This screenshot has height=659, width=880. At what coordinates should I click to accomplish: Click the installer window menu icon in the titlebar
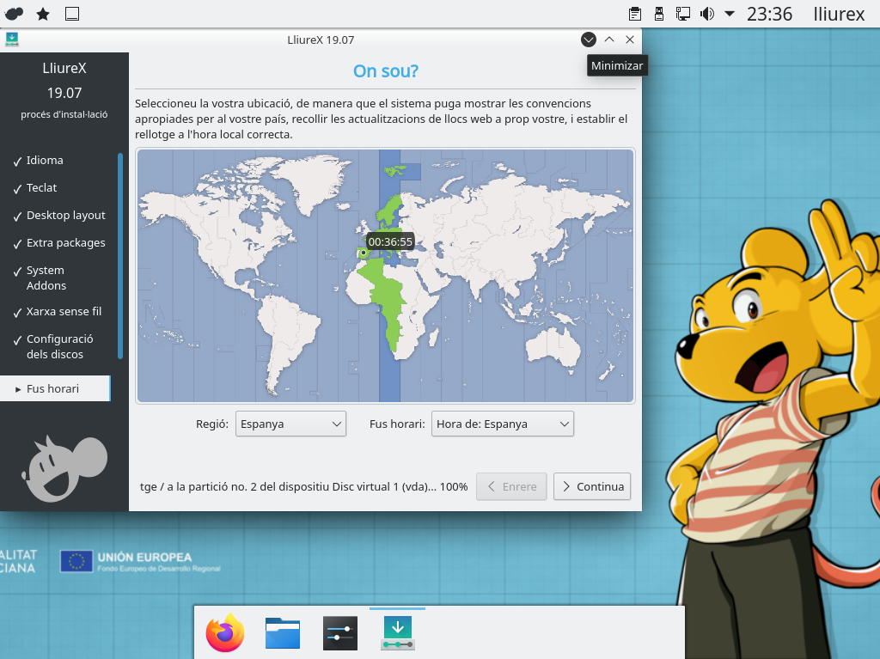coord(12,40)
